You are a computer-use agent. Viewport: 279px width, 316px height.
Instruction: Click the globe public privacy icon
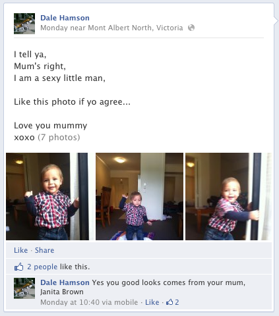[x=191, y=28]
